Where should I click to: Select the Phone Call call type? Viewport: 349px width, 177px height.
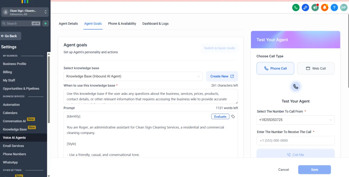275,69
